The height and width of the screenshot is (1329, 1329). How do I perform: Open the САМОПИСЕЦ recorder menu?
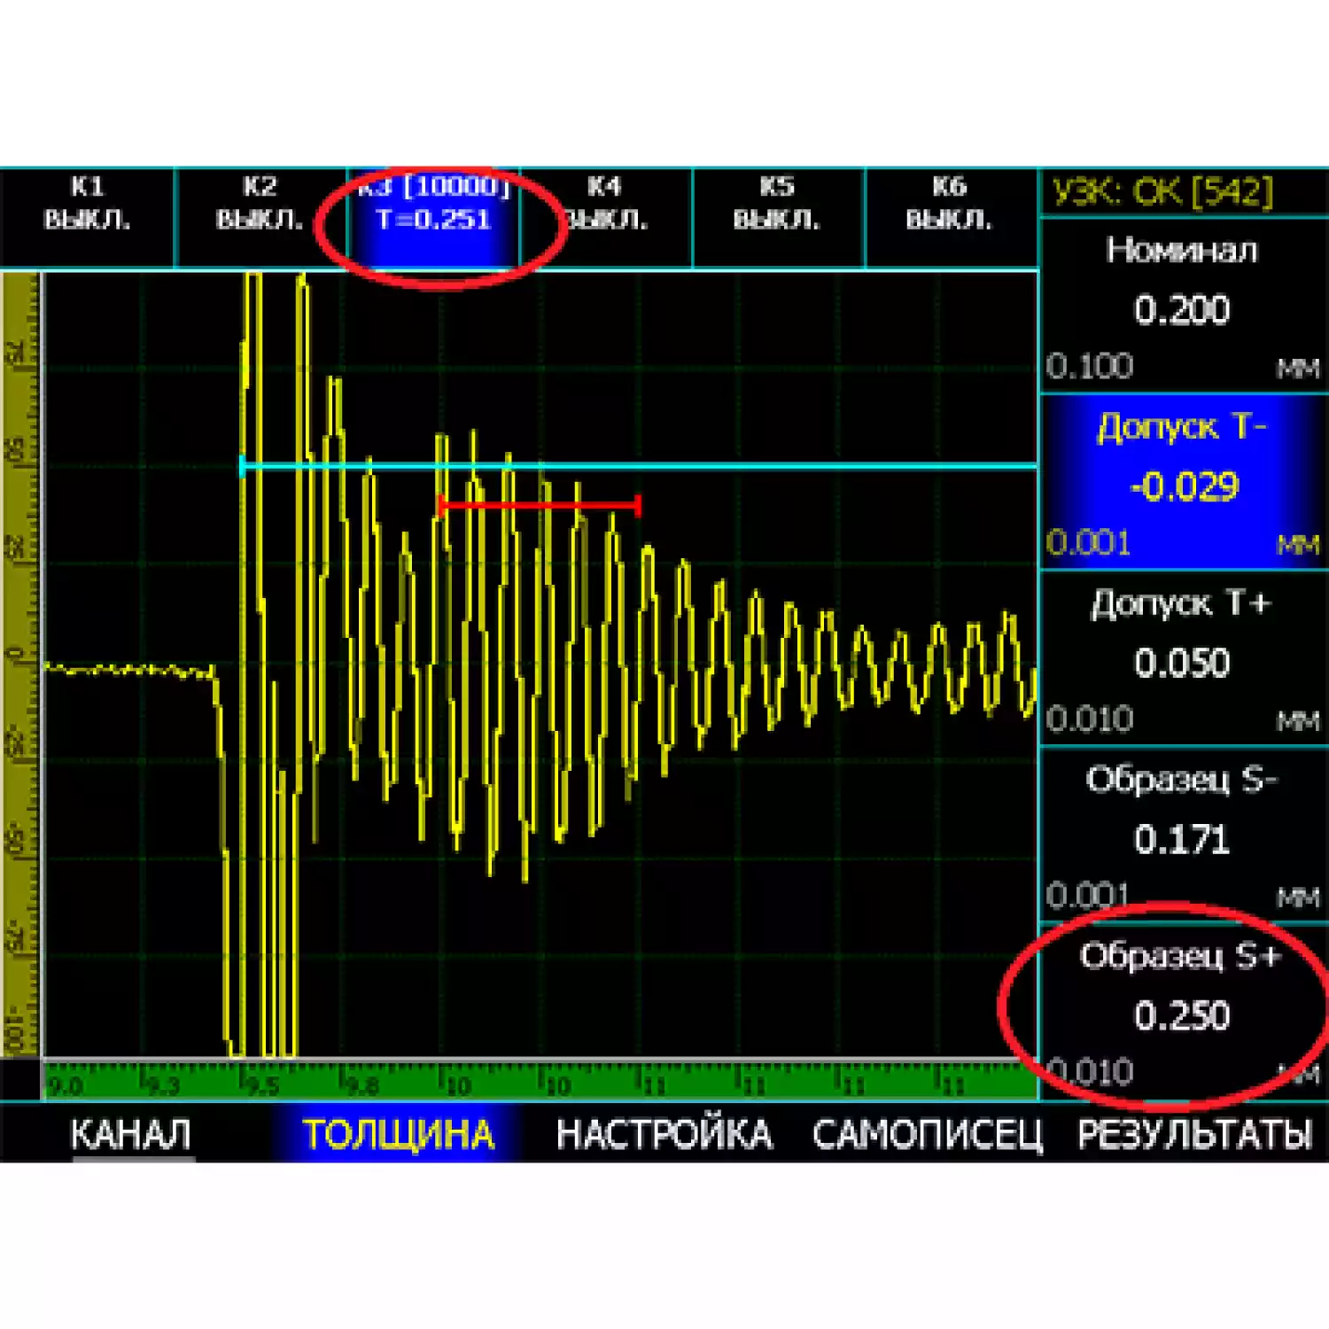(x=927, y=1134)
